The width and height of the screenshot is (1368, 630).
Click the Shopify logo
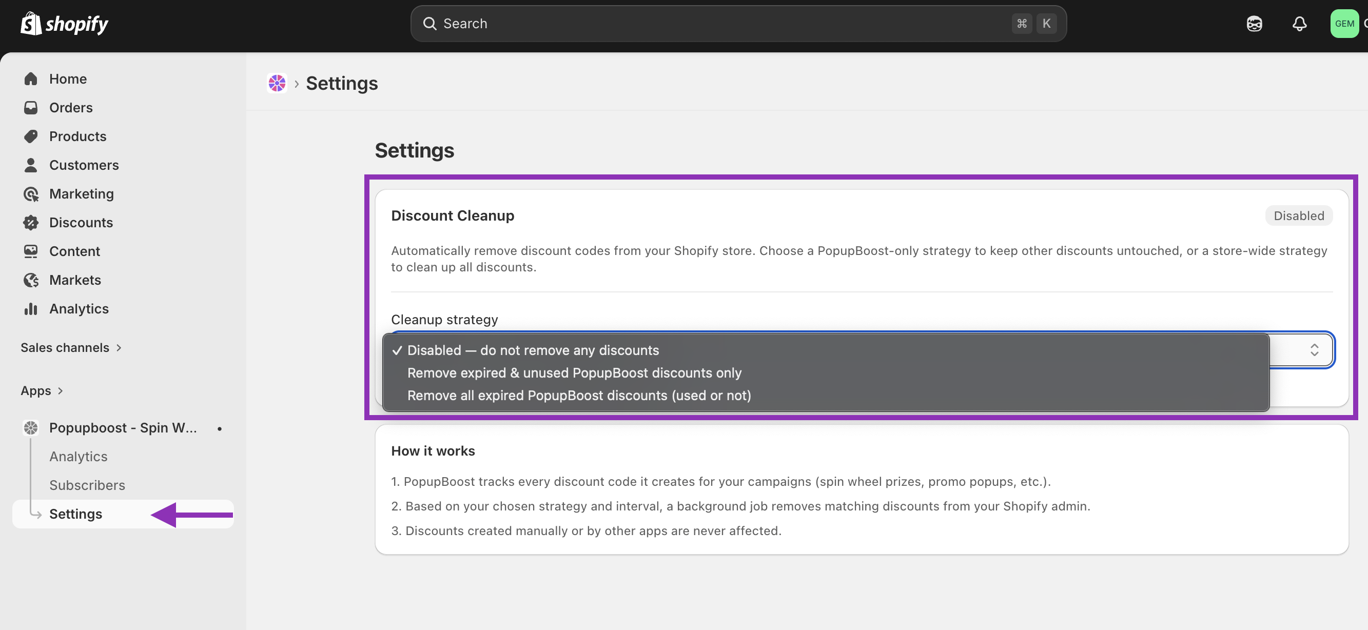(x=64, y=24)
